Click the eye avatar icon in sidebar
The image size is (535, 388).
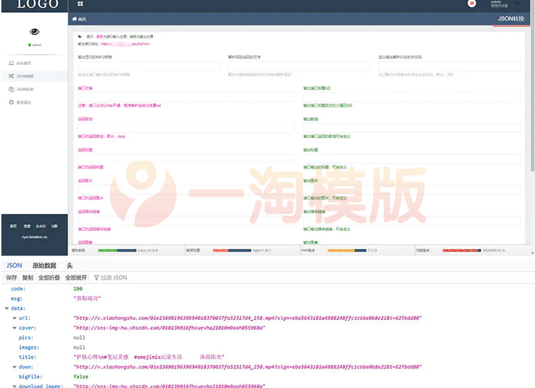point(35,31)
